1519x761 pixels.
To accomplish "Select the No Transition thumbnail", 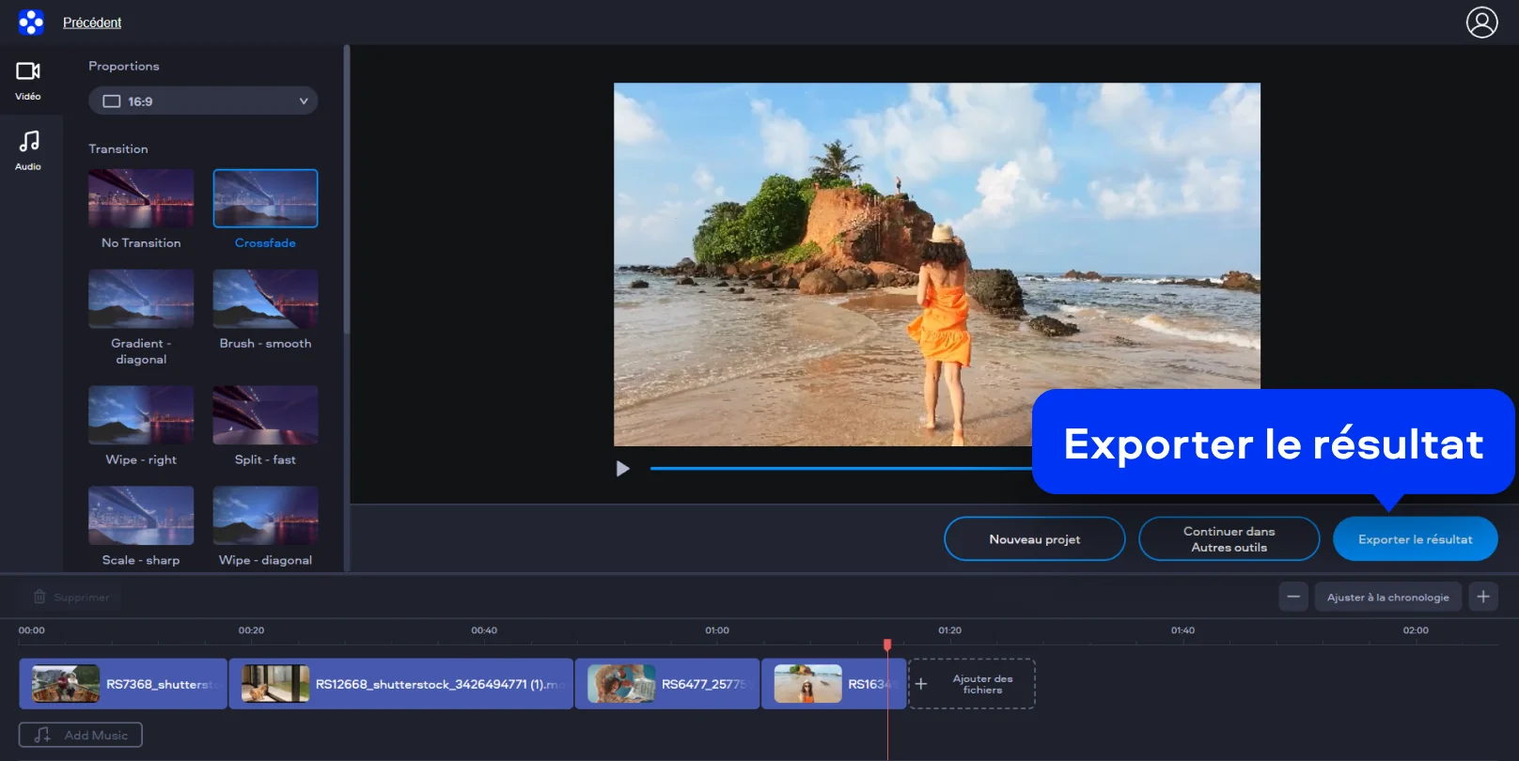I will pyautogui.click(x=141, y=198).
